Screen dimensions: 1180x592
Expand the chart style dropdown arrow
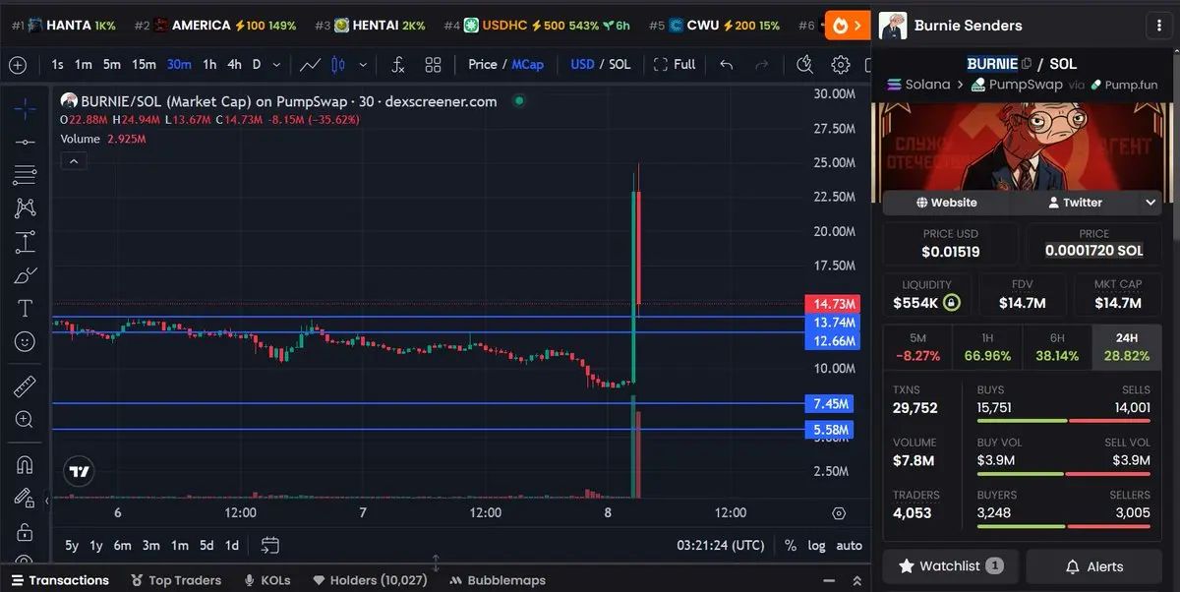tap(363, 65)
